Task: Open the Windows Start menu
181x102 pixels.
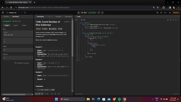Action: tap(56, 99)
